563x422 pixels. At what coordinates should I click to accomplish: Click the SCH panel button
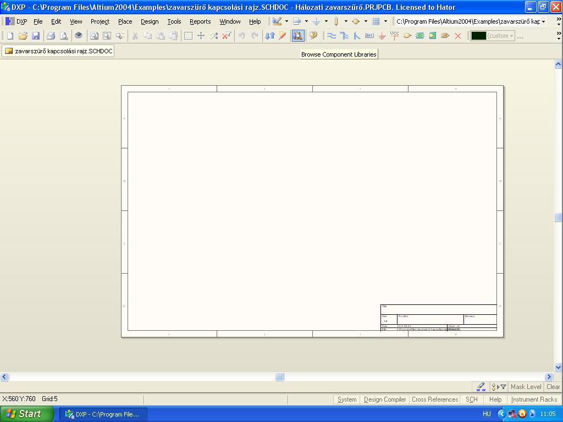[x=471, y=399]
